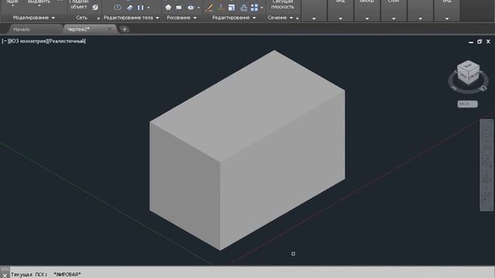This screenshot has width=495, height=278.
Task: Click the array grid edit icon
Action: (x=254, y=8)
